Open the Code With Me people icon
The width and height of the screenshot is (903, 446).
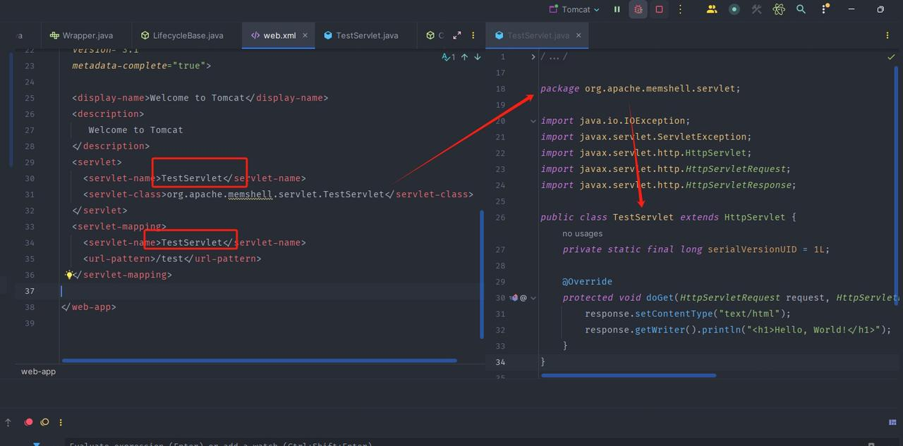click(712, 9)
